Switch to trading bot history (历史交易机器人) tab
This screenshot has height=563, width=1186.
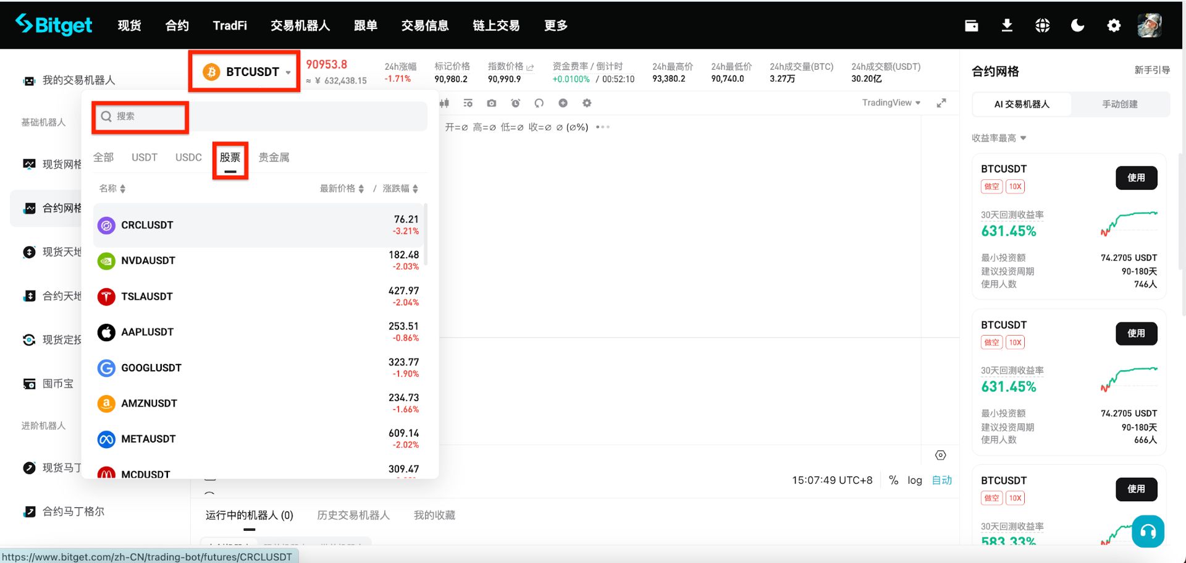[x=353, y=515]
